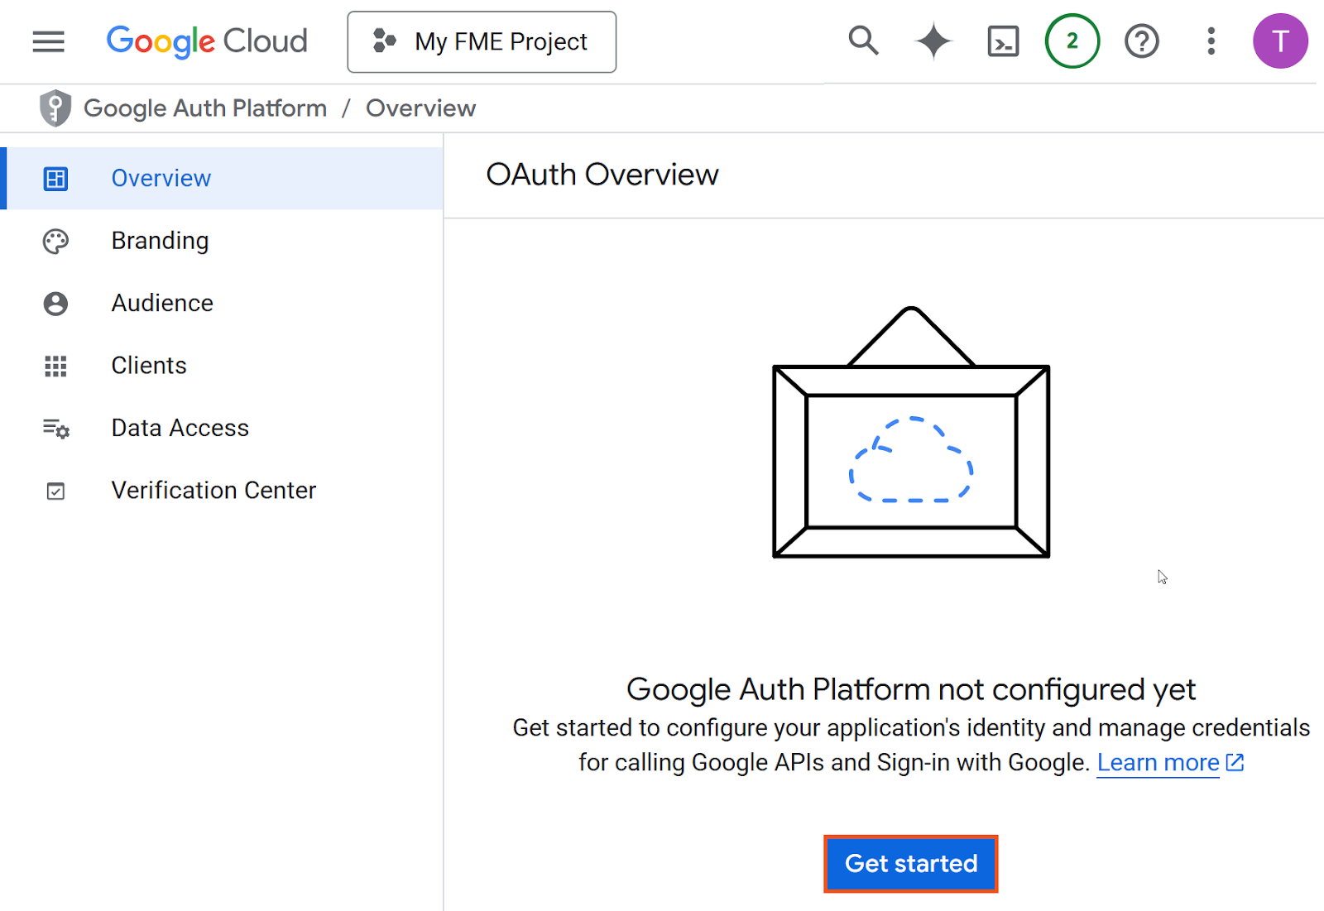Click the Branding palette icon
1324x911 pixels.
[x=55, y=242]
